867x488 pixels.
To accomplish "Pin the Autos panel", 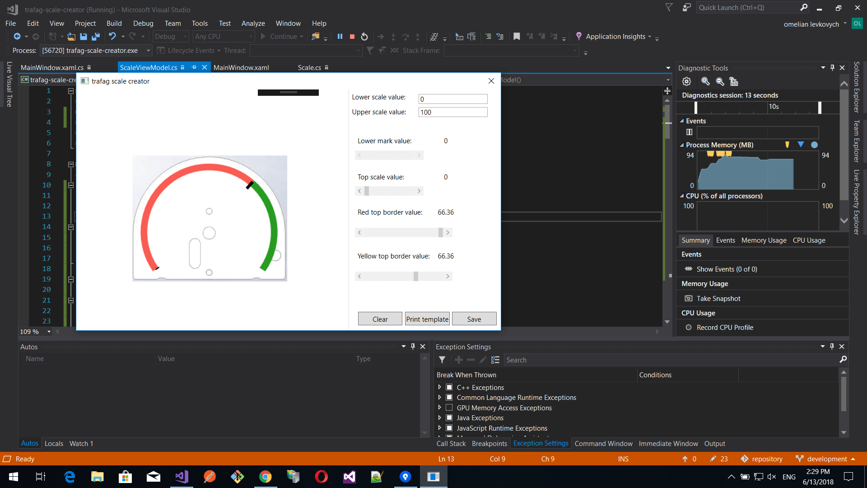I will tap(413, 347).
